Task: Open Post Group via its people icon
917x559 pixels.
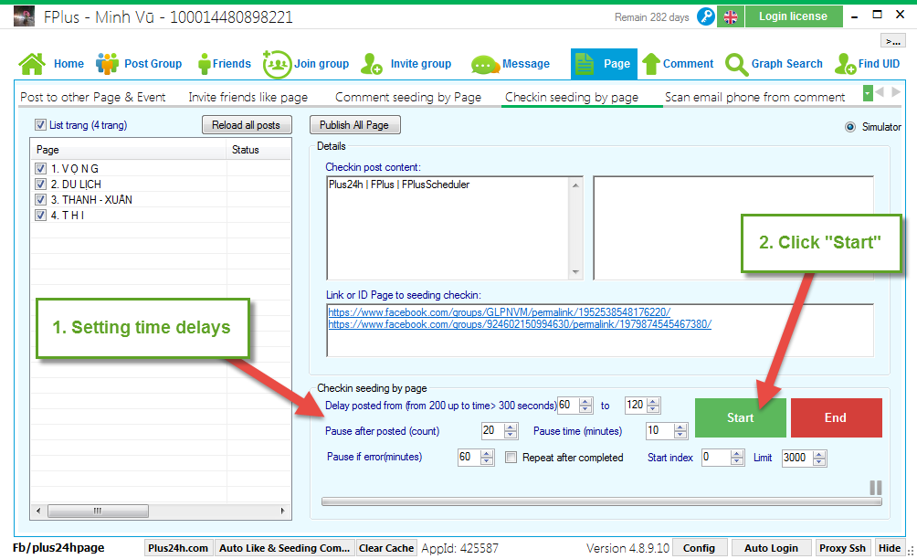Action: pyautogui.click(x=107, y=64)
